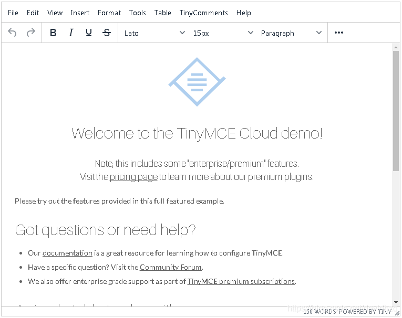Click the 156 WORDS counter
This screenshot has height=318, width=402.
pos(319,312)
